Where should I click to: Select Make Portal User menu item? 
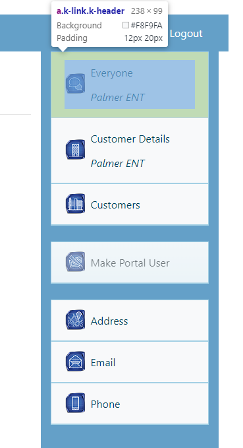tap(130, 263)
